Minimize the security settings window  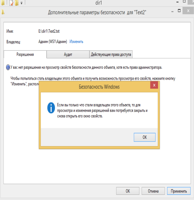(173, 12)
